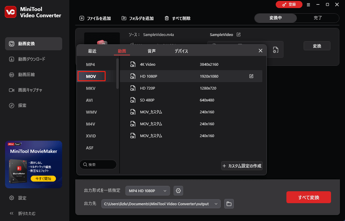The image size is (345, 221).
Task: Open the output path dropdown
Action: tap(161, 204)
